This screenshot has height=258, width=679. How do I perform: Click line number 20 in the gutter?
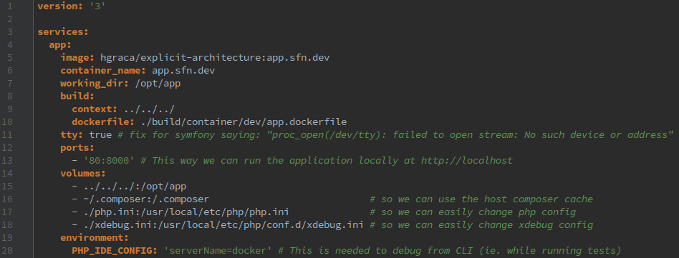7,251
